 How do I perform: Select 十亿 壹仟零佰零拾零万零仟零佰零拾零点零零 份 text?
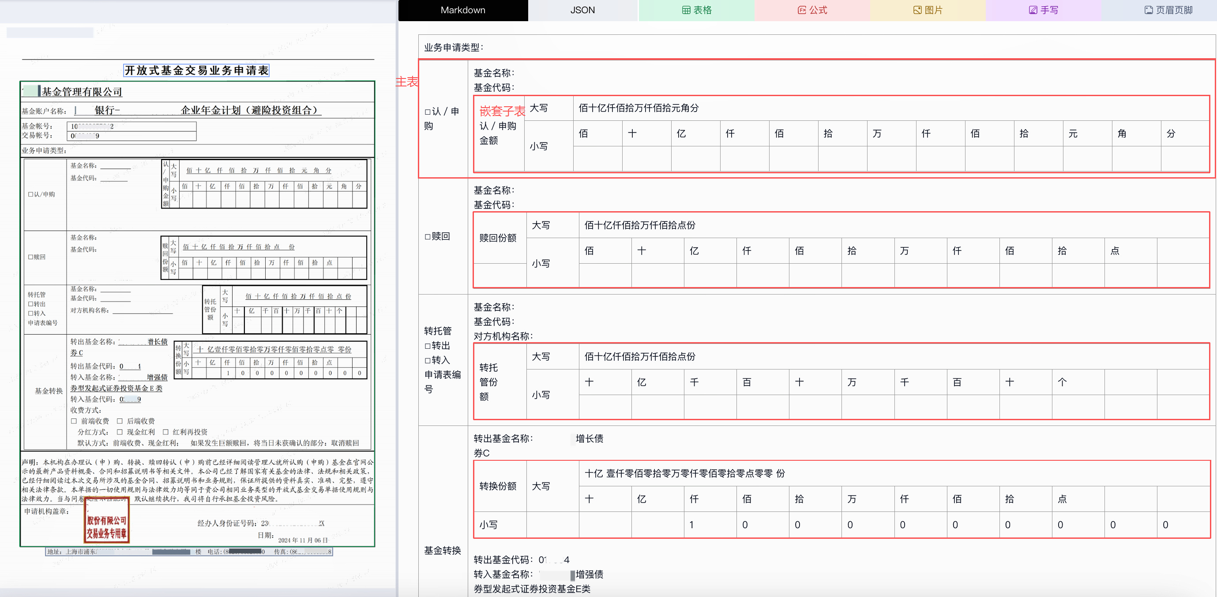(684, 474)
